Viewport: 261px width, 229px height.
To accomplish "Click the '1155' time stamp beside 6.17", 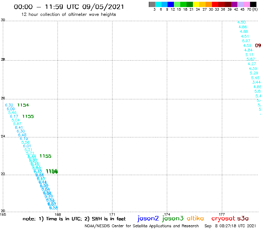I will (28, 116).
